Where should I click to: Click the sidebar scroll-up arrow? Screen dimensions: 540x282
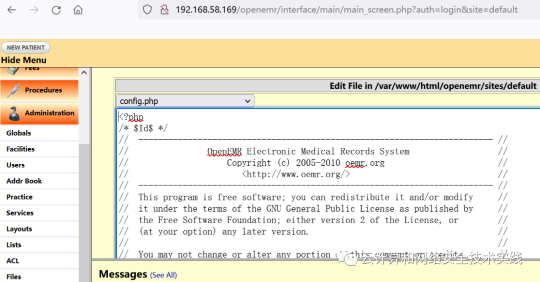[x=84, y=72]
